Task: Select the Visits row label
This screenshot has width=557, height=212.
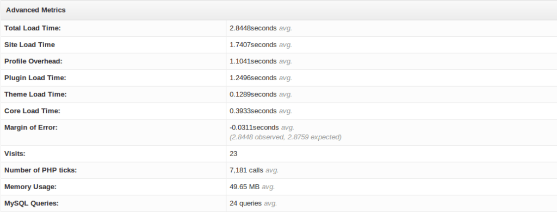Action: point(15,153)
